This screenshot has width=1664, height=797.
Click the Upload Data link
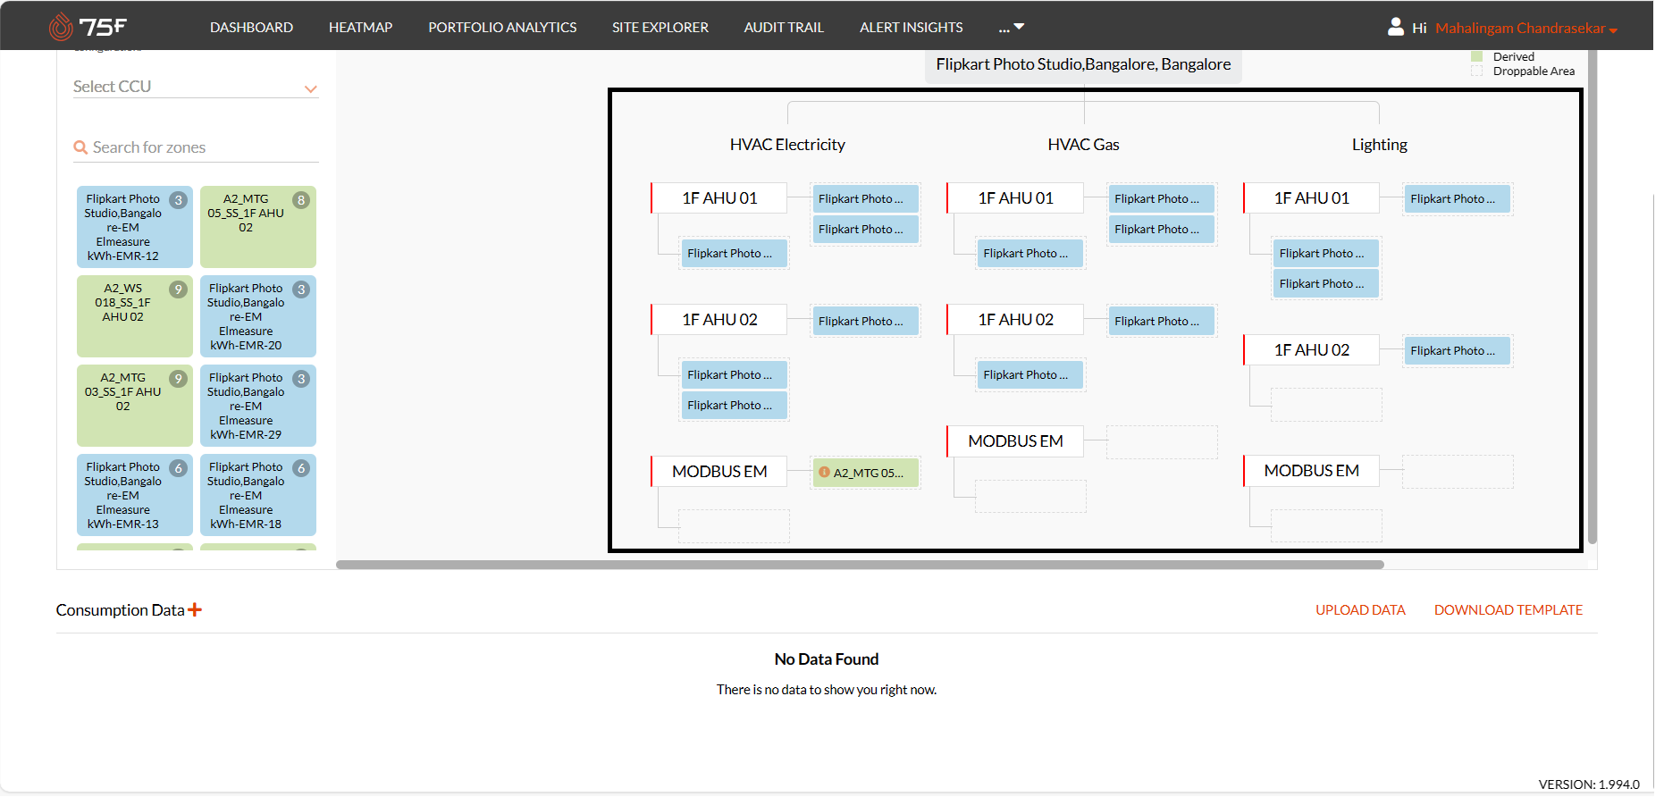point(1360,609)
